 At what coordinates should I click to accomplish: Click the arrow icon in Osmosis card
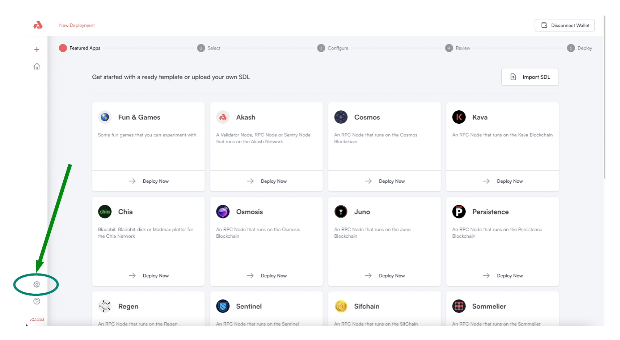(250, 276)
